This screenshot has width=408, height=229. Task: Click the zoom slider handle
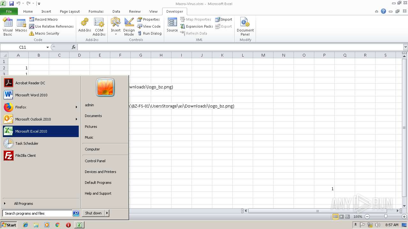pos(386,217)
